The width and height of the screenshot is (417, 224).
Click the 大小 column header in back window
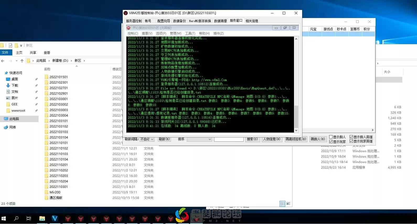[x=387, y=72]
